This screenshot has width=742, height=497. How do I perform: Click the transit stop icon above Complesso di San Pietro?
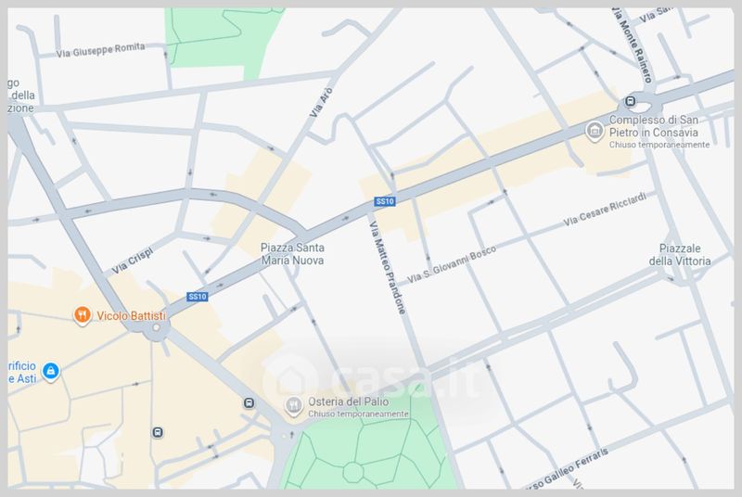(x=632, y=101)
